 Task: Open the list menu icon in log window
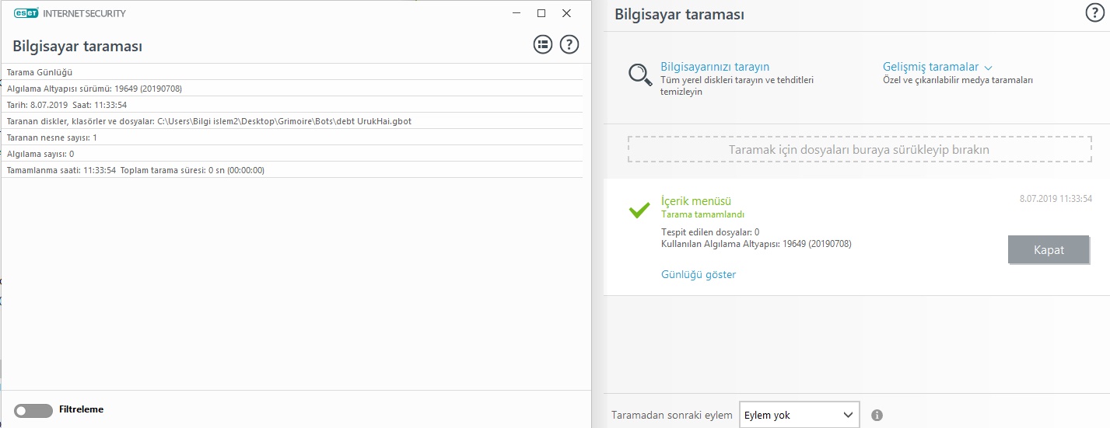click(x=542, y=45)
